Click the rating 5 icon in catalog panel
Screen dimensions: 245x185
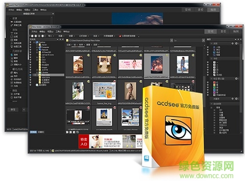pyautogui.click(x=214, y=72)
